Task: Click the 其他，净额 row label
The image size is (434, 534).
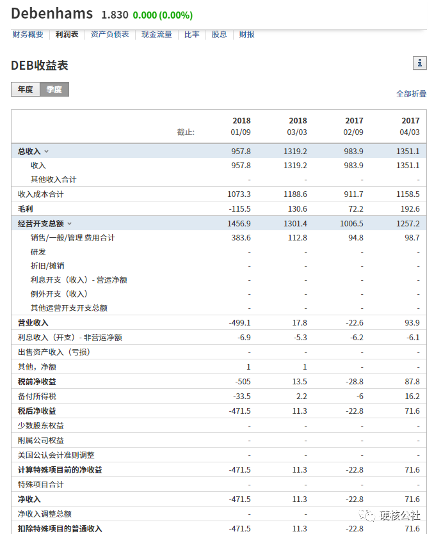Action: 37,367
